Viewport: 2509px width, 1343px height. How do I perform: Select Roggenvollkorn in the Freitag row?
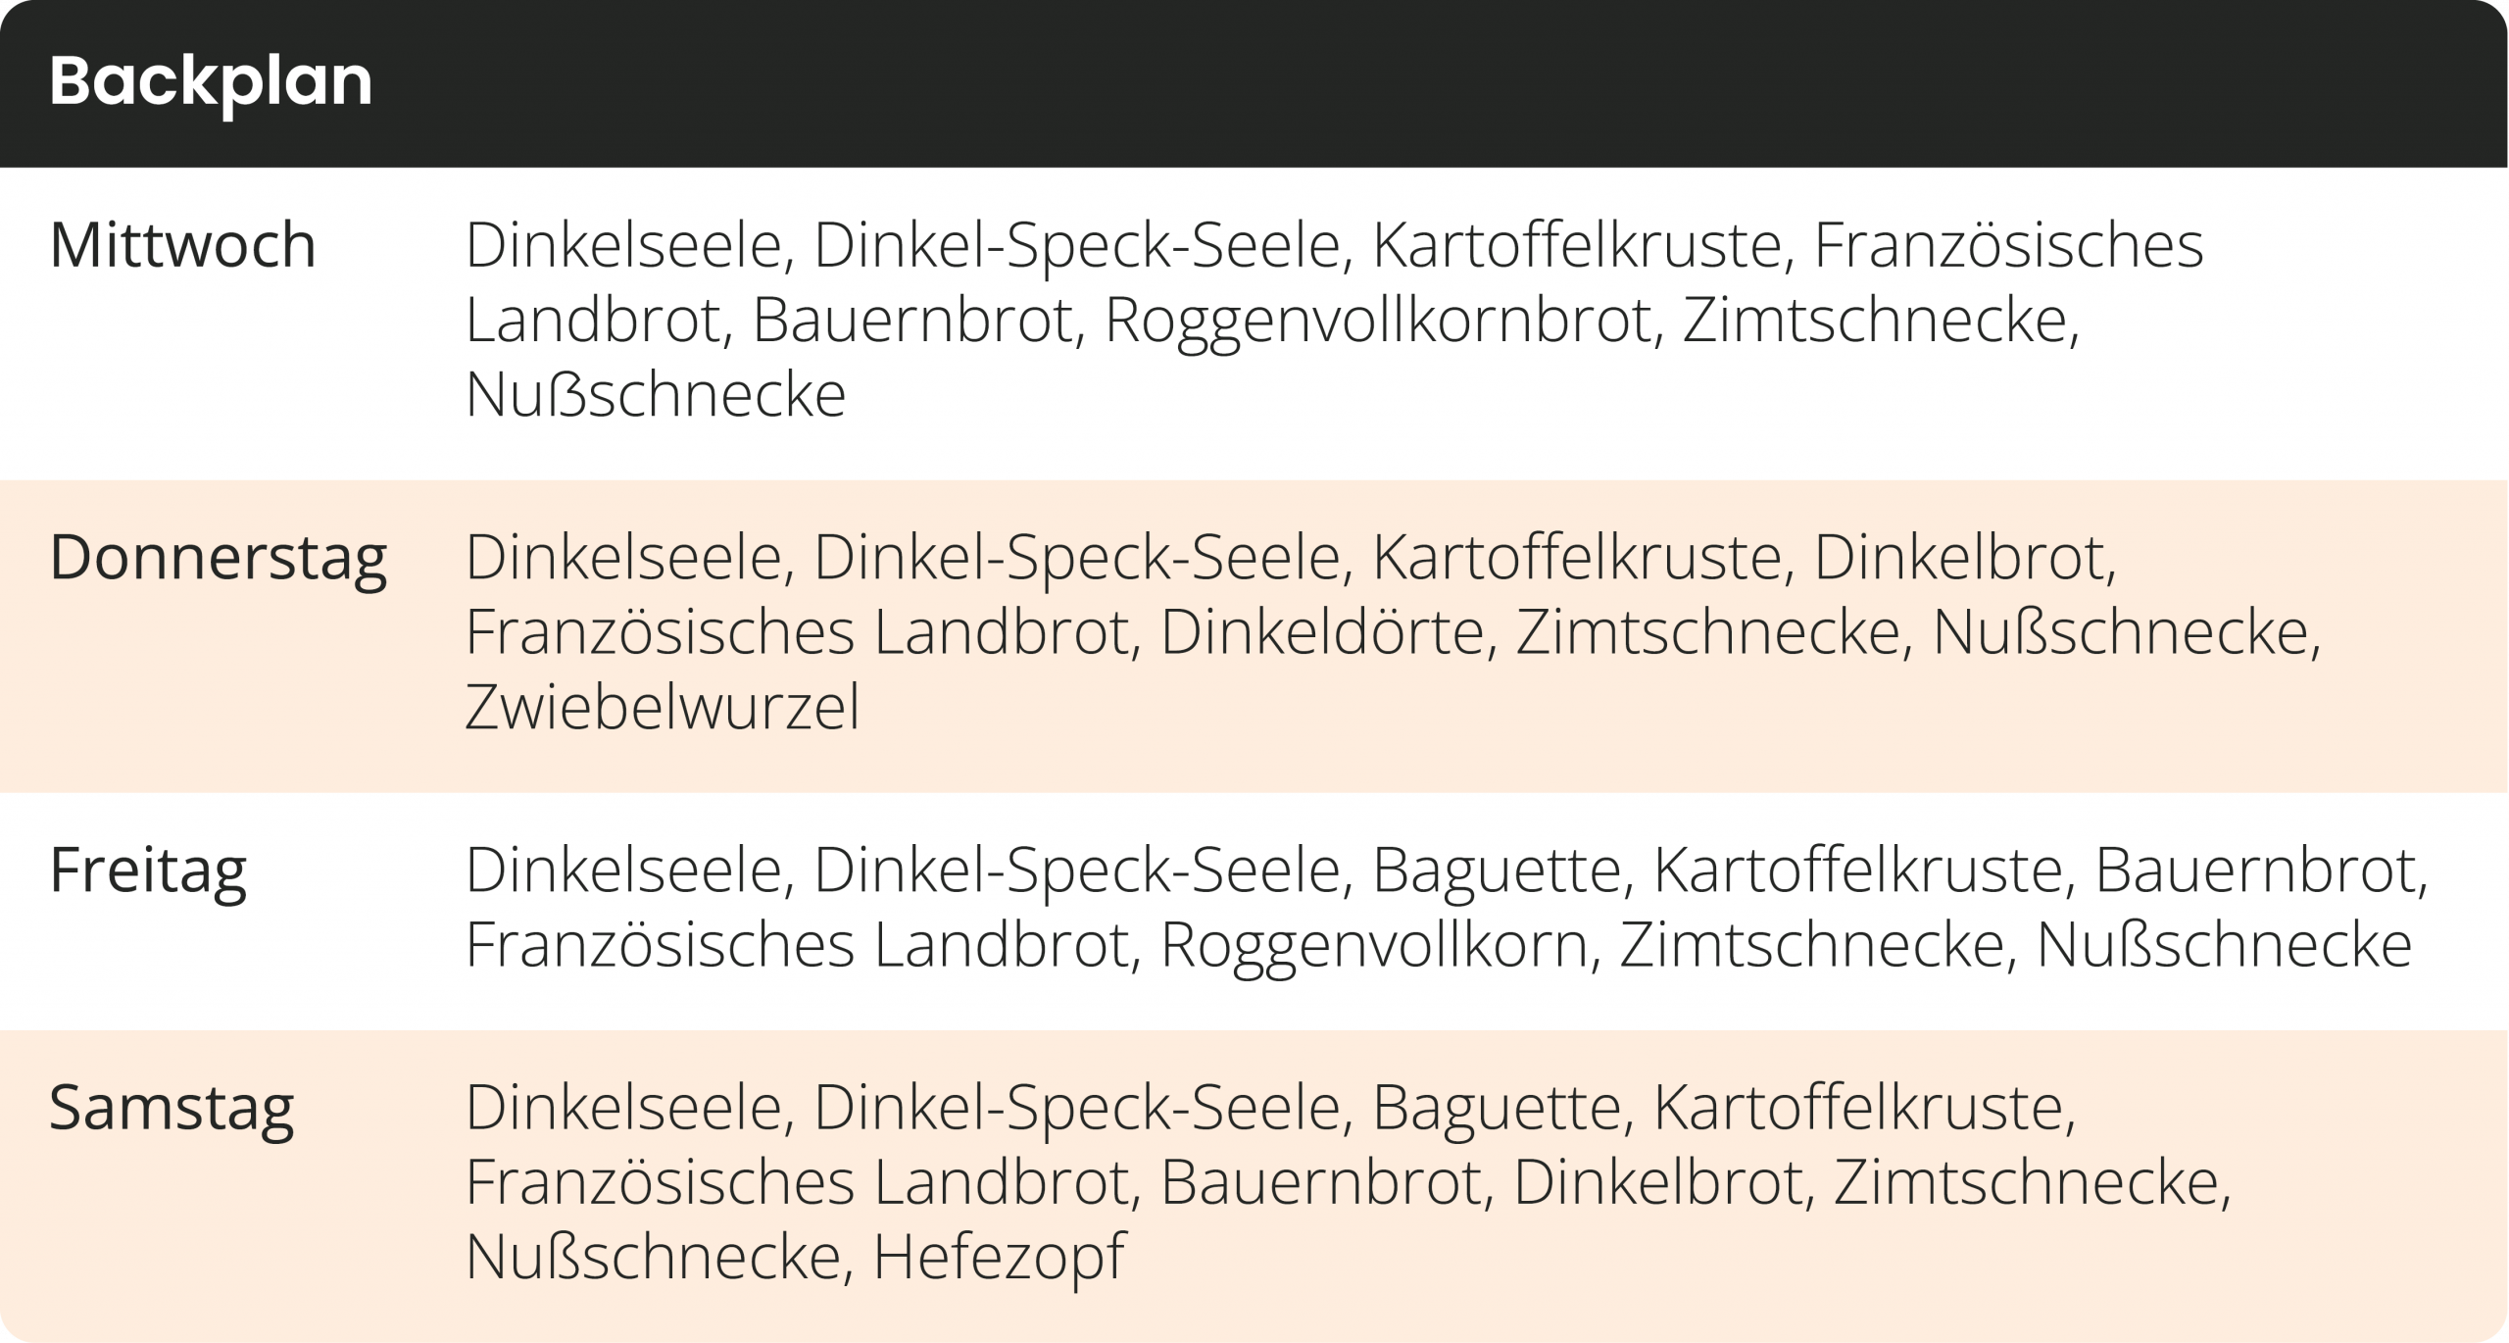click(1376, 945)
